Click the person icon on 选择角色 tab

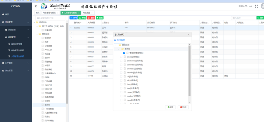point(115,40)
